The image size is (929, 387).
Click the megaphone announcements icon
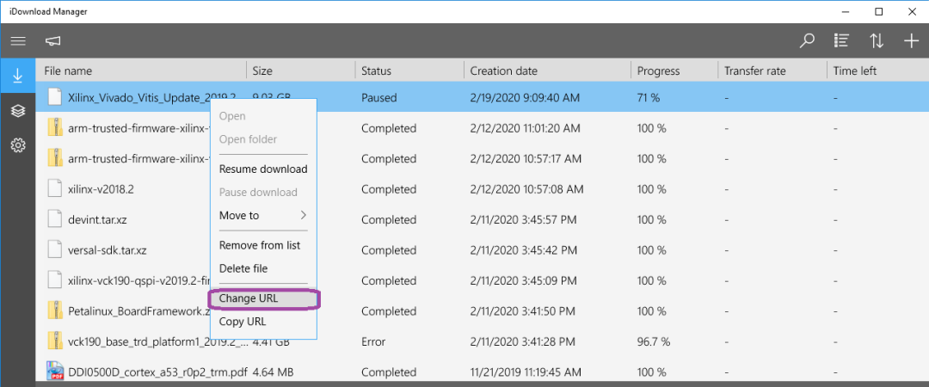coord(53,41)
